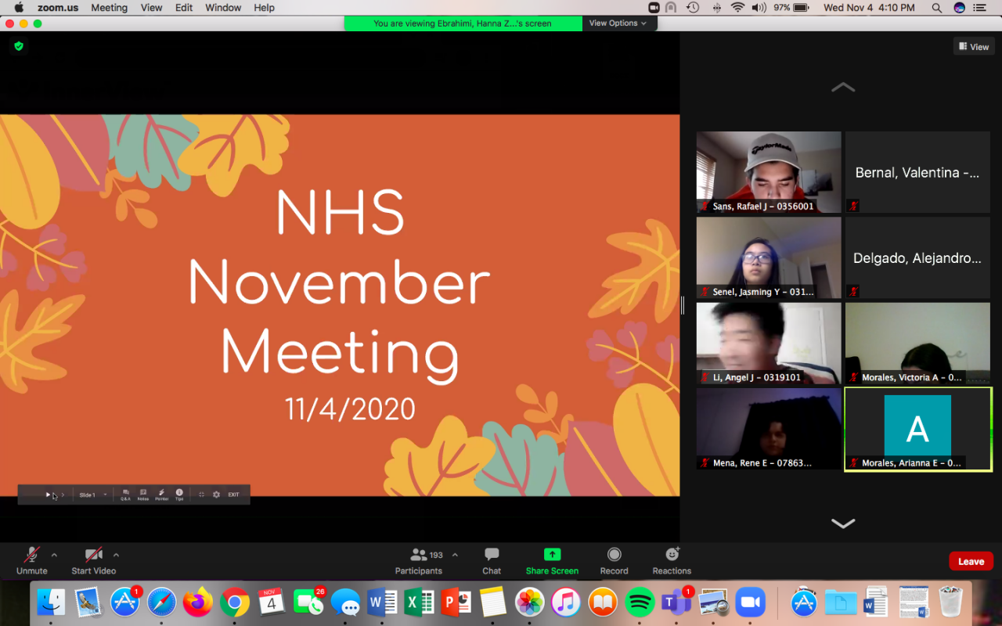The width and height of the screenshot is (1002, 626).
Task: Click the date and time in menu bar
Action: [x=869, y=8]
